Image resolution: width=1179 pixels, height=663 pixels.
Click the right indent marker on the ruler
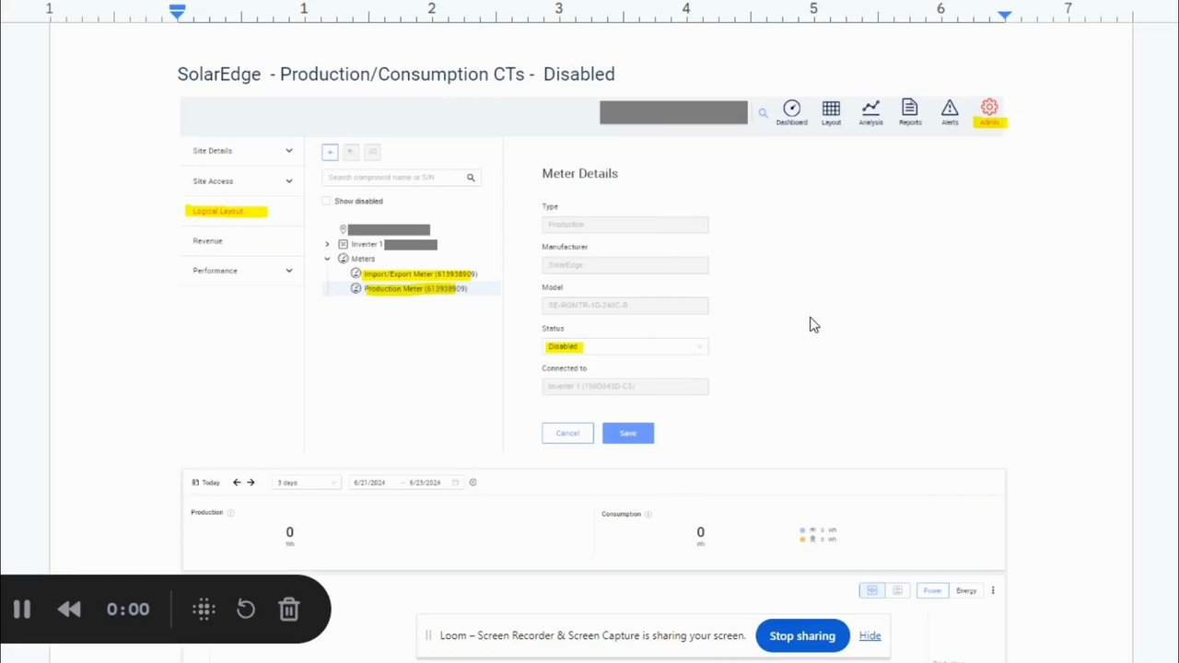click(1005, 15)
